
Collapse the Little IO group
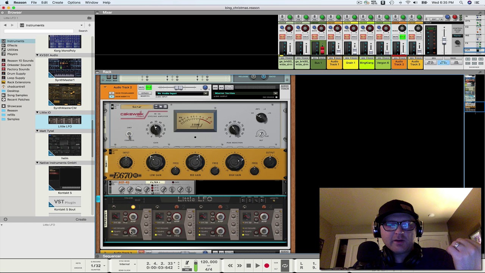37,113
